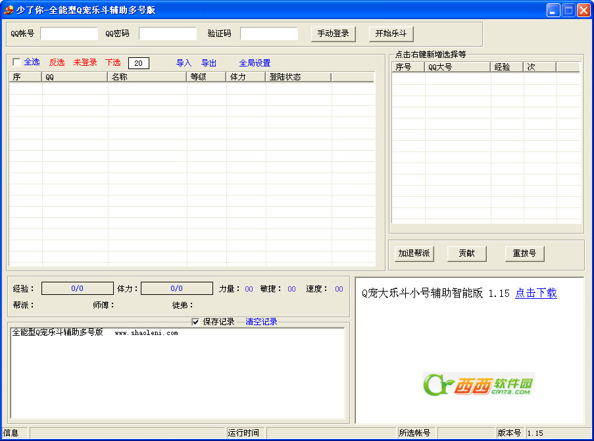Click the 手动登录 button
594x441 pixels.
pyautogui.click(x=333, y=34)
